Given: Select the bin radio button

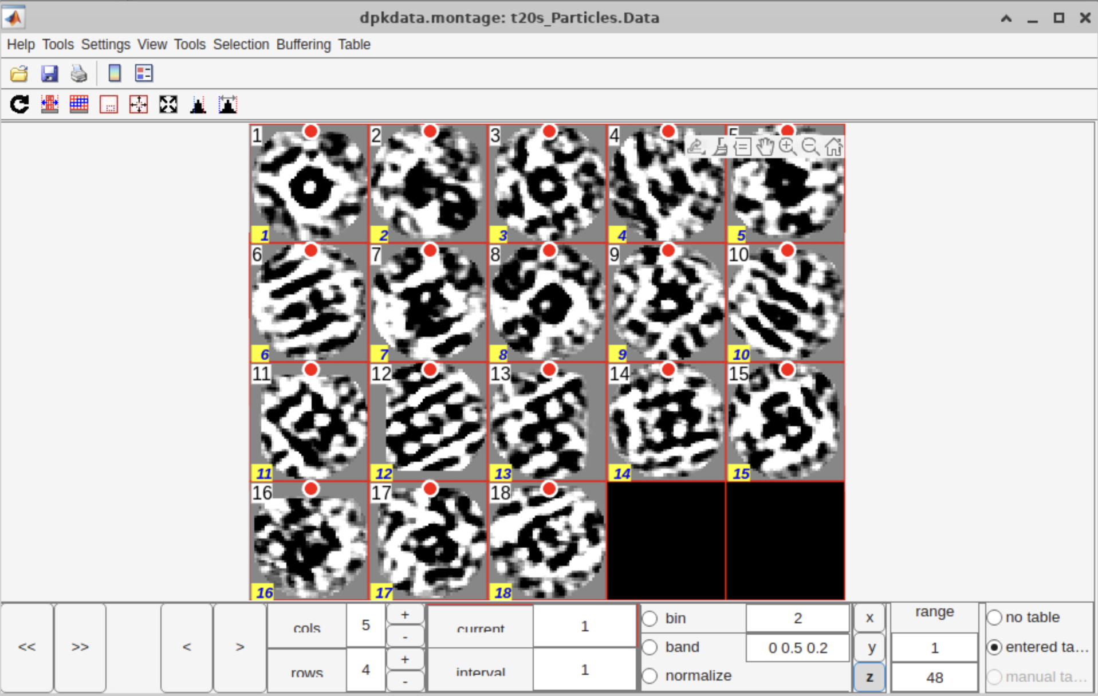Looking at the screenshot, I should tap(650, 618).
